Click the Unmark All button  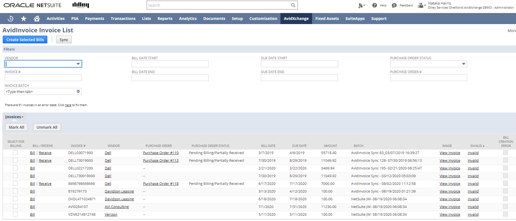click(47, 127)
